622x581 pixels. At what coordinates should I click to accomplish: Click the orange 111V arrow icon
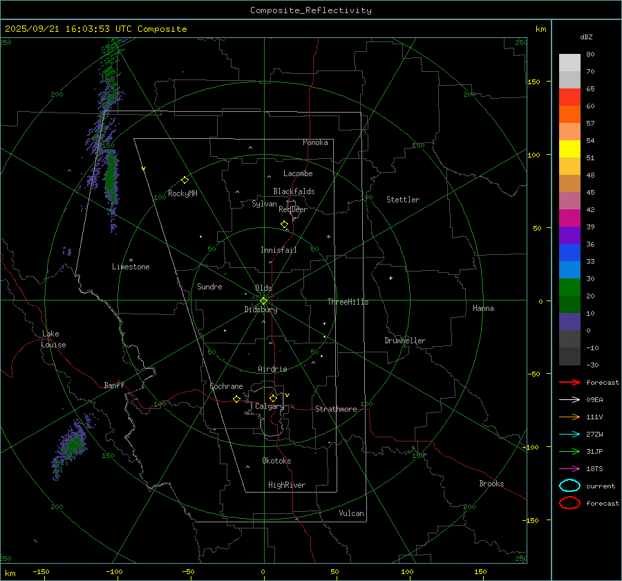point(569,417)
